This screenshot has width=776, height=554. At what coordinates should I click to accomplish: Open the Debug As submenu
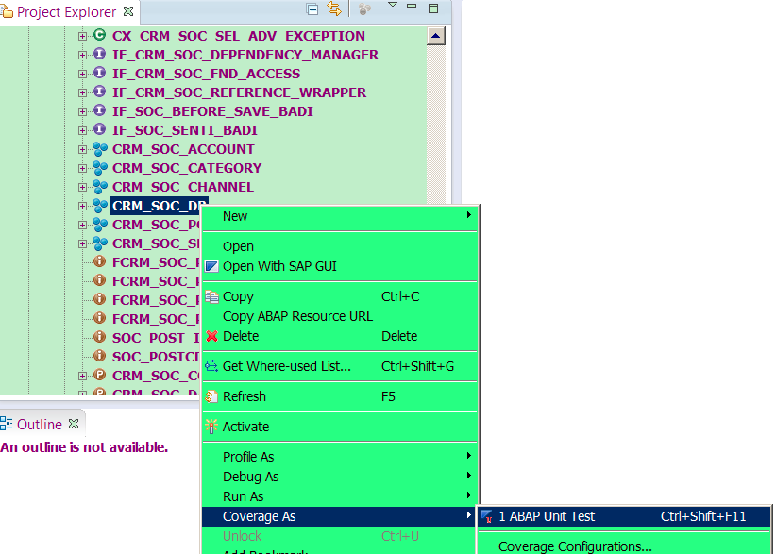(x=340, y=477)
